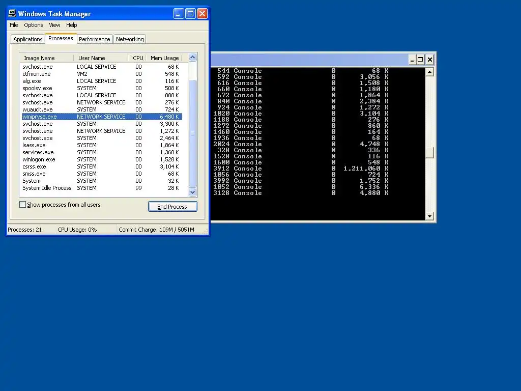Select the alg.exe process
521x391 pixels.
102,81
